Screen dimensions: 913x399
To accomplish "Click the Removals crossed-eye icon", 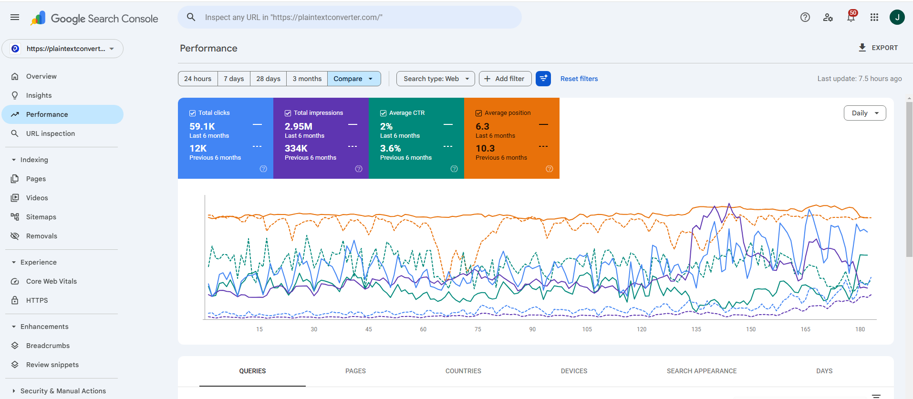I will [15, 236].
